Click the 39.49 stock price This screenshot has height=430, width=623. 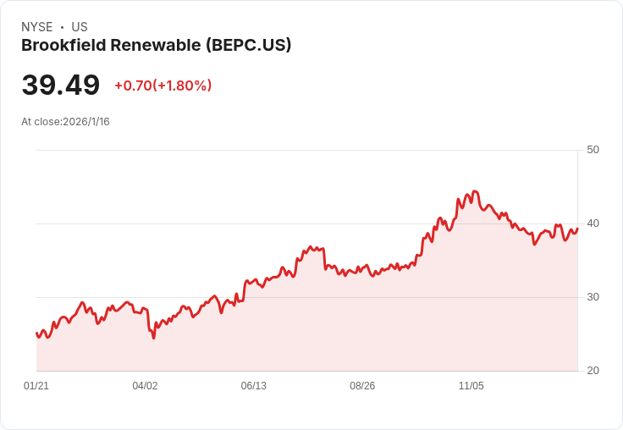click(60, 85)
